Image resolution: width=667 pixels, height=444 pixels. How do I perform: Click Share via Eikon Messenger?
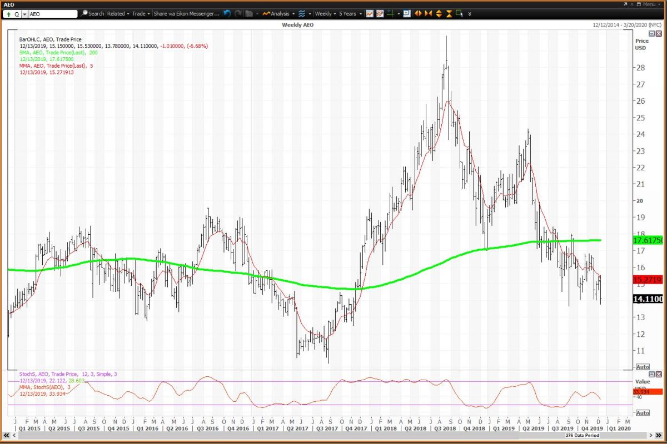click(x=186, y=13)
